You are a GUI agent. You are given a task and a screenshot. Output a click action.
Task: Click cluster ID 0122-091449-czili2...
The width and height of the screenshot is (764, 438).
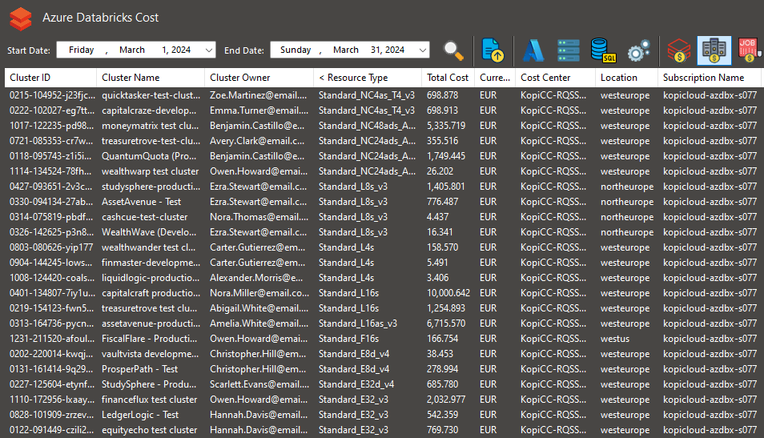[51, 430]
